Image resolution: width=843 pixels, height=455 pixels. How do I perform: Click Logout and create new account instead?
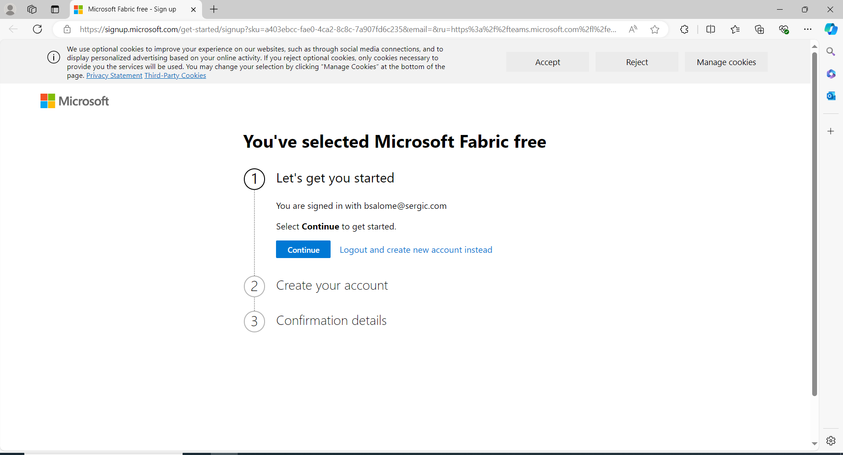coord(416,250)
